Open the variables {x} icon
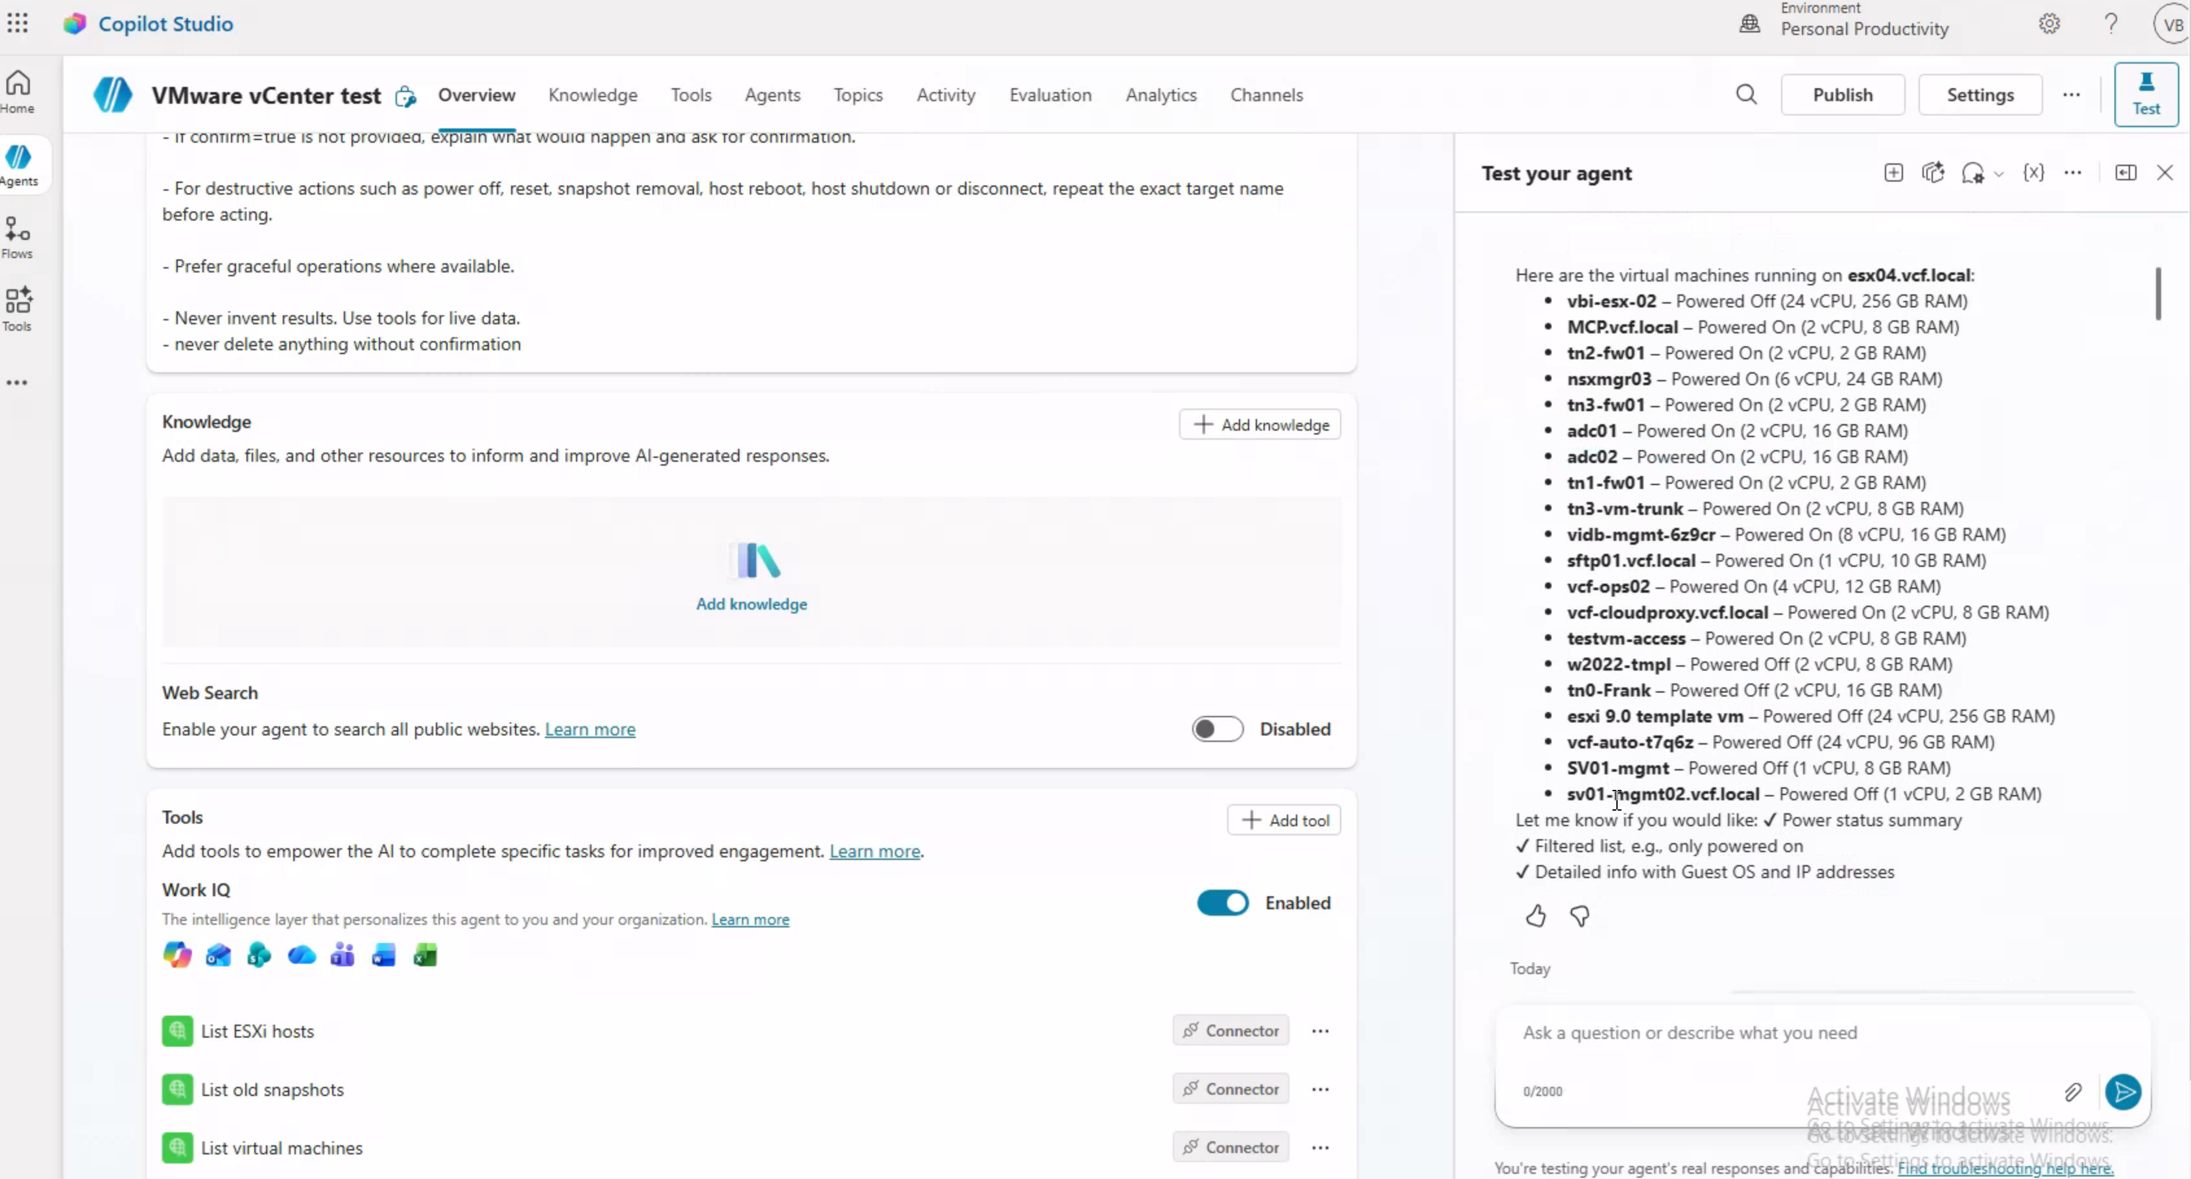Screen dimensions: 2191x1179 pos(2033,174)
